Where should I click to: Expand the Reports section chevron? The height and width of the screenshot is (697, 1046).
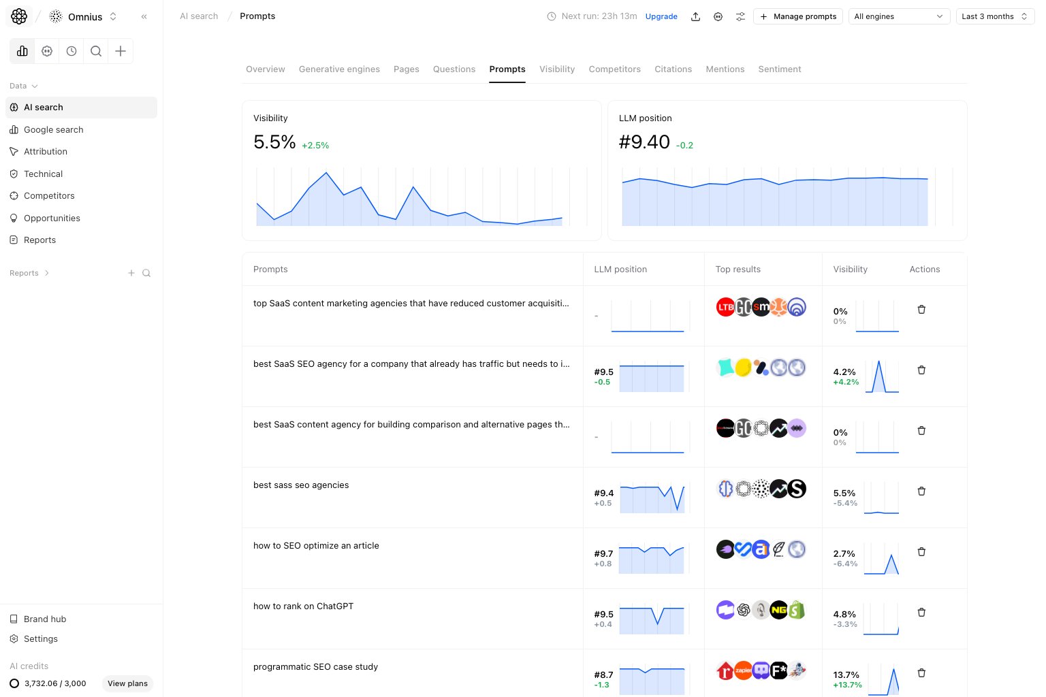pos(46,273)
